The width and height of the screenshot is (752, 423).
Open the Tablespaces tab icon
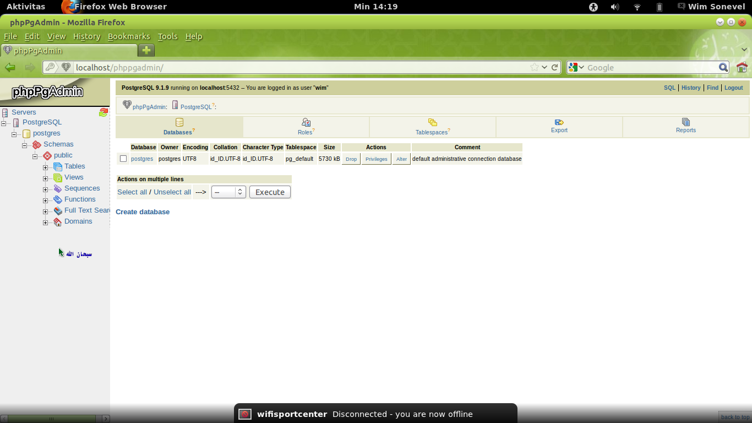coord(433,122)
